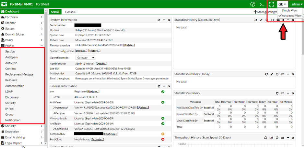Click the AV definition Update link
This screenshot has width=304, height=148.
[143, 107]
